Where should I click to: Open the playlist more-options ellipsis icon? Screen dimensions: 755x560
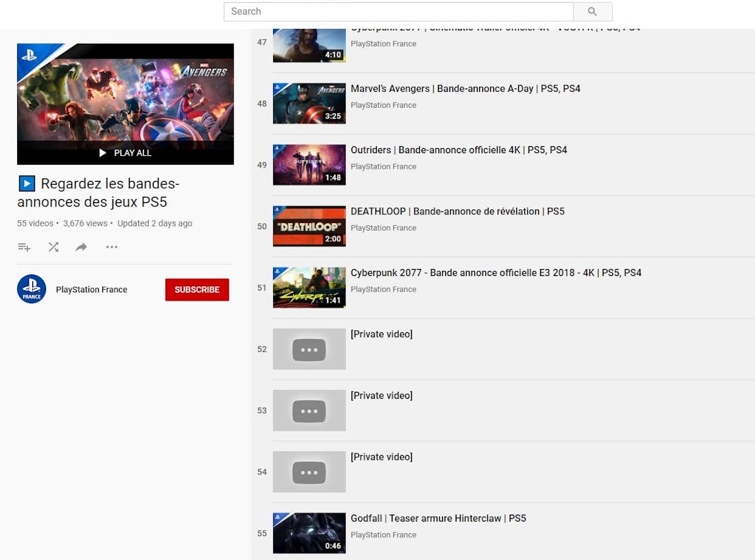click(x=111, y=247)
